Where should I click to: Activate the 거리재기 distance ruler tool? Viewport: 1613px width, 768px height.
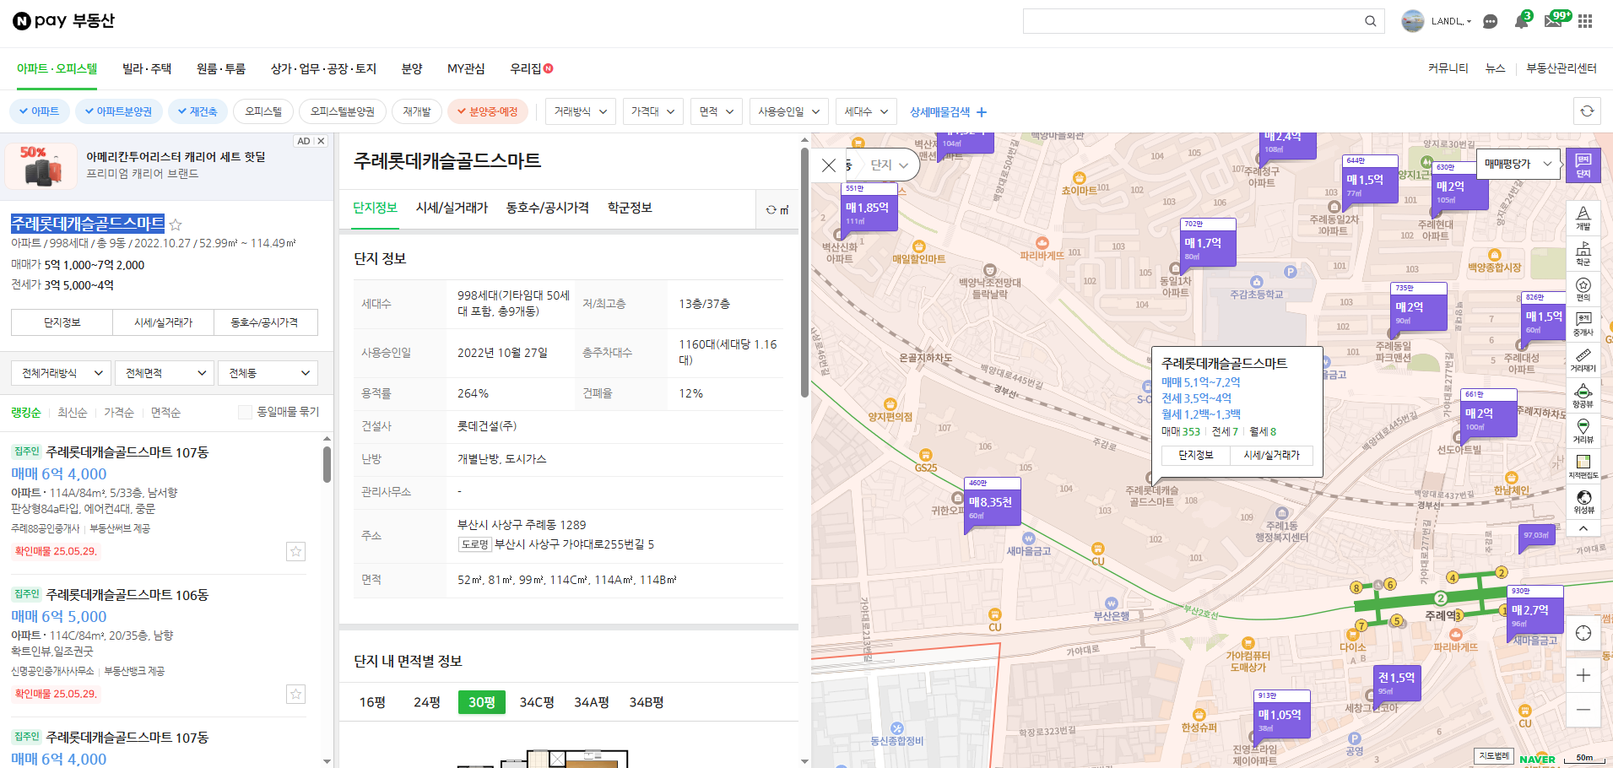(1583, 360)
